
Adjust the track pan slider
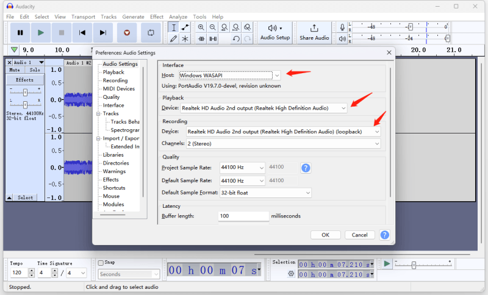pos(25,104)
